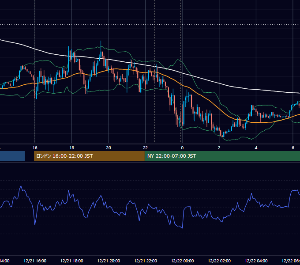Screen dimensions: 300x265
Task: Click the hour label 18 on the price chart axis
Action: pyautogui.click(x=72, y=148)
